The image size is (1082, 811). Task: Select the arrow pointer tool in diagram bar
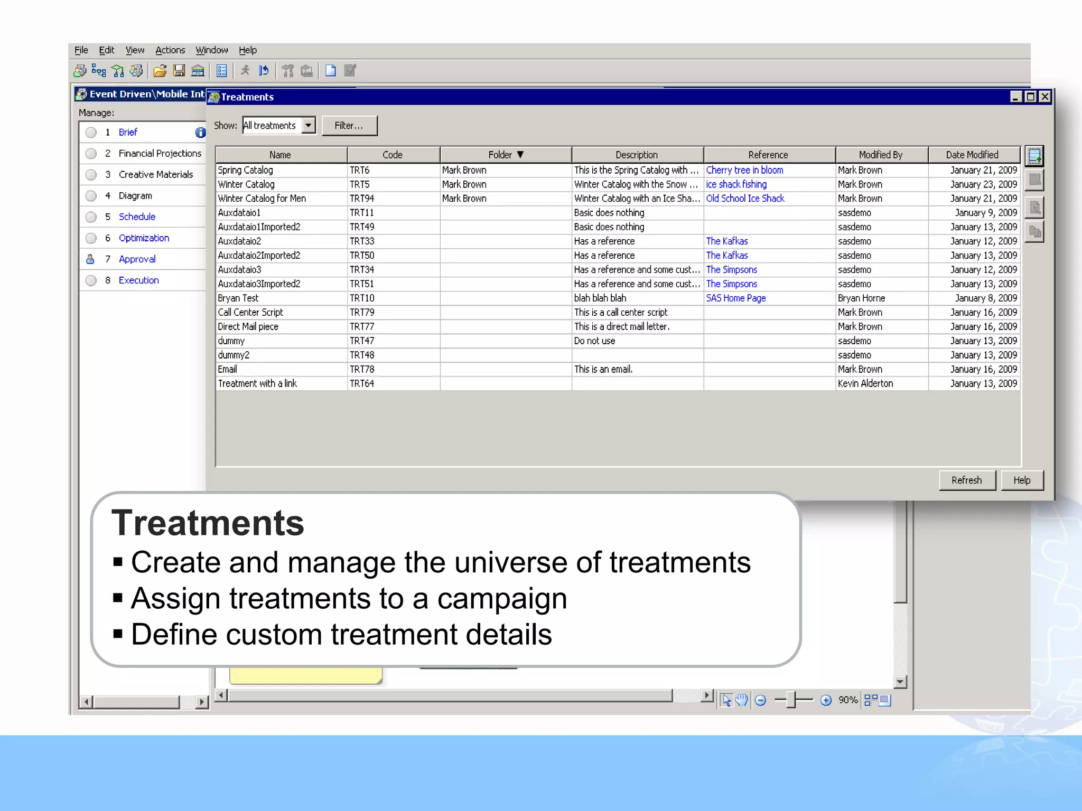[727, 700]
